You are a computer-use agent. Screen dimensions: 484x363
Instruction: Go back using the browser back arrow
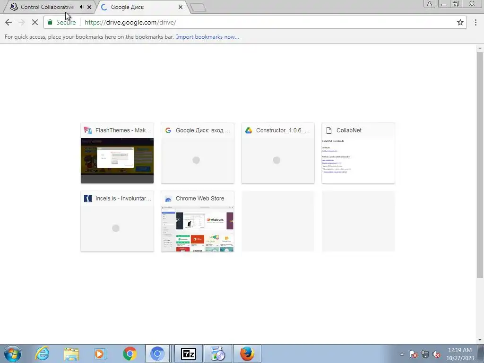pyautogui.click(x=9, y=22)
